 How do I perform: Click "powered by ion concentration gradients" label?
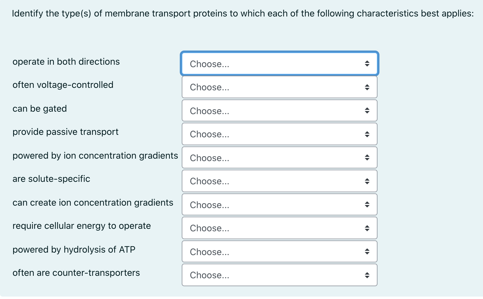95,156
